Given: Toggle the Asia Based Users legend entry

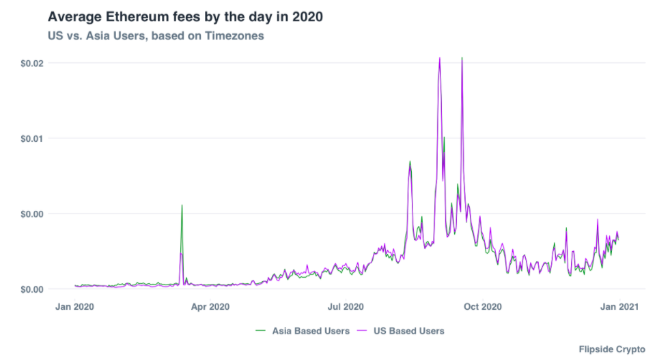Looking at the screenshot, I should [303, 331].
